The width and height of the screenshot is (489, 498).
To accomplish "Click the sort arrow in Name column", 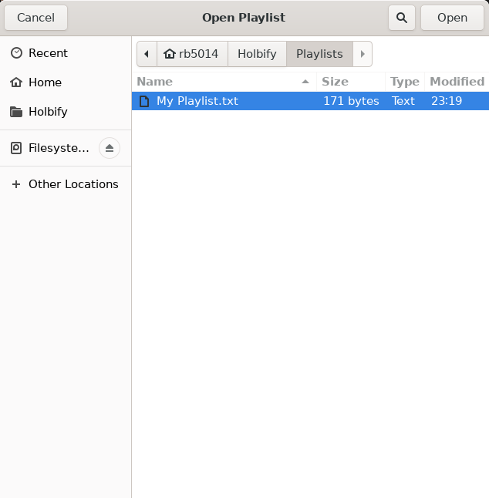I will click(305, 82).
